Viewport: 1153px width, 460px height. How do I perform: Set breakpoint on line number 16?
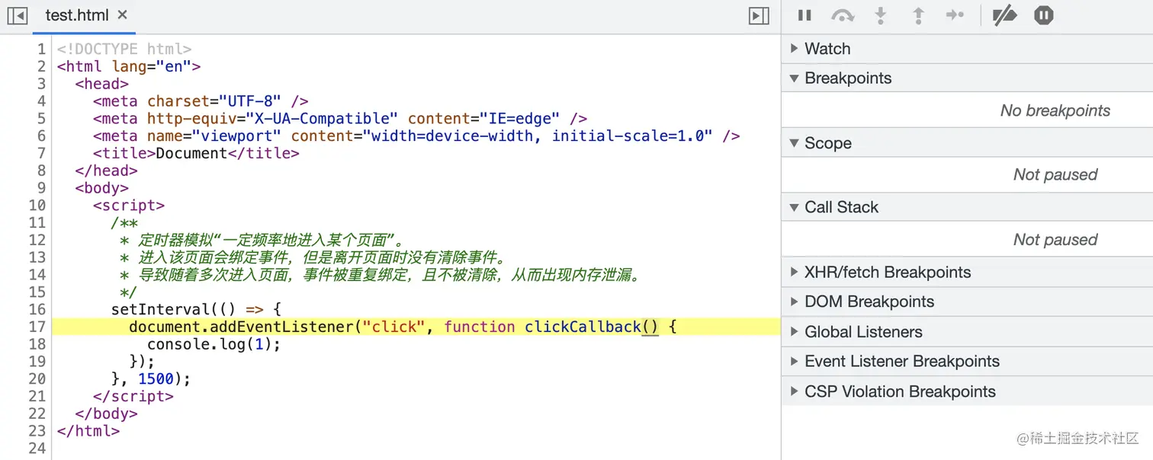[37, 309]
